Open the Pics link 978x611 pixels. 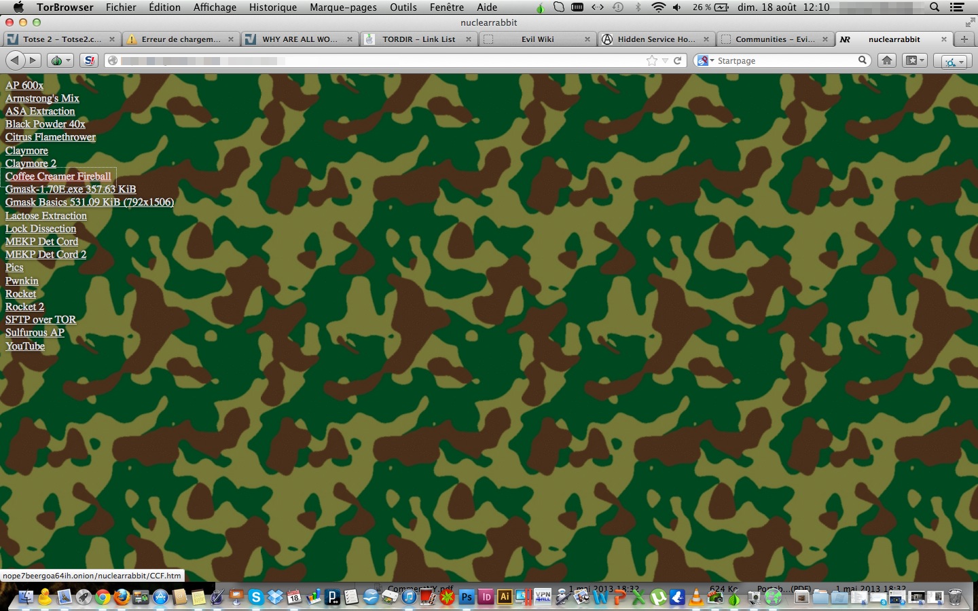coord(14,267)
